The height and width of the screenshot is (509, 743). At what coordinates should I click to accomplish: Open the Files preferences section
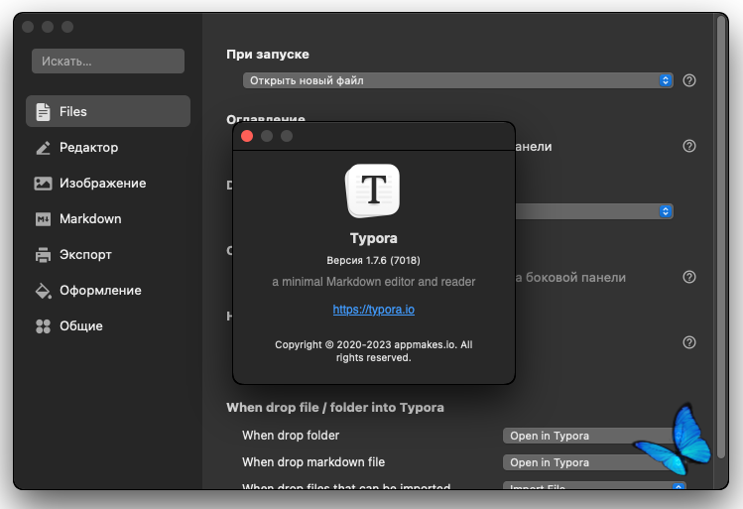tap(108, 111)
